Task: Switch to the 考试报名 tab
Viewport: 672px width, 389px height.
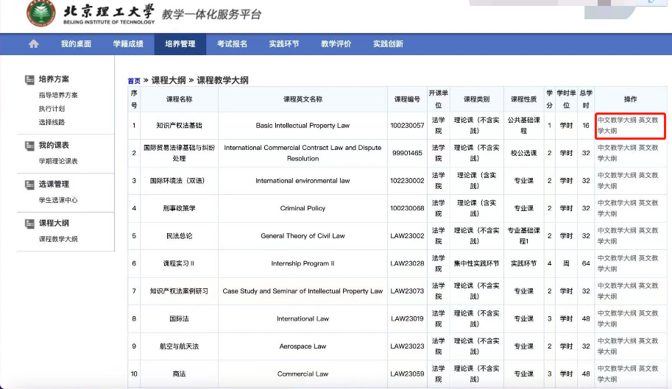Action: coord(232,43)
